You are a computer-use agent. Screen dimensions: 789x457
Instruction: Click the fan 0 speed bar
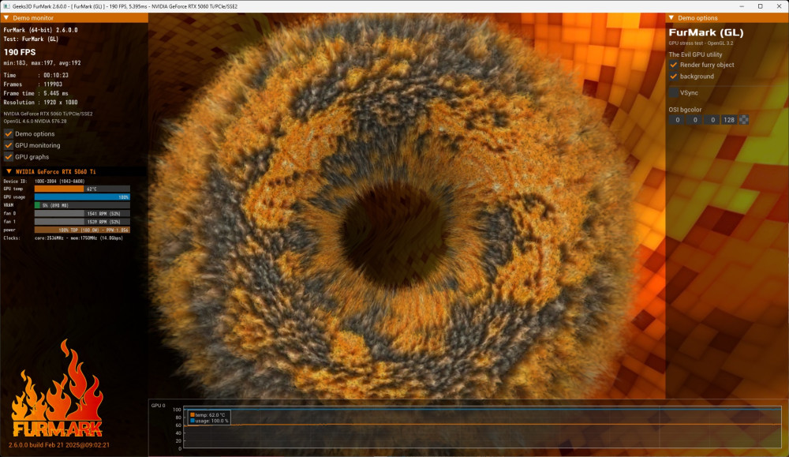click(82, 213)
